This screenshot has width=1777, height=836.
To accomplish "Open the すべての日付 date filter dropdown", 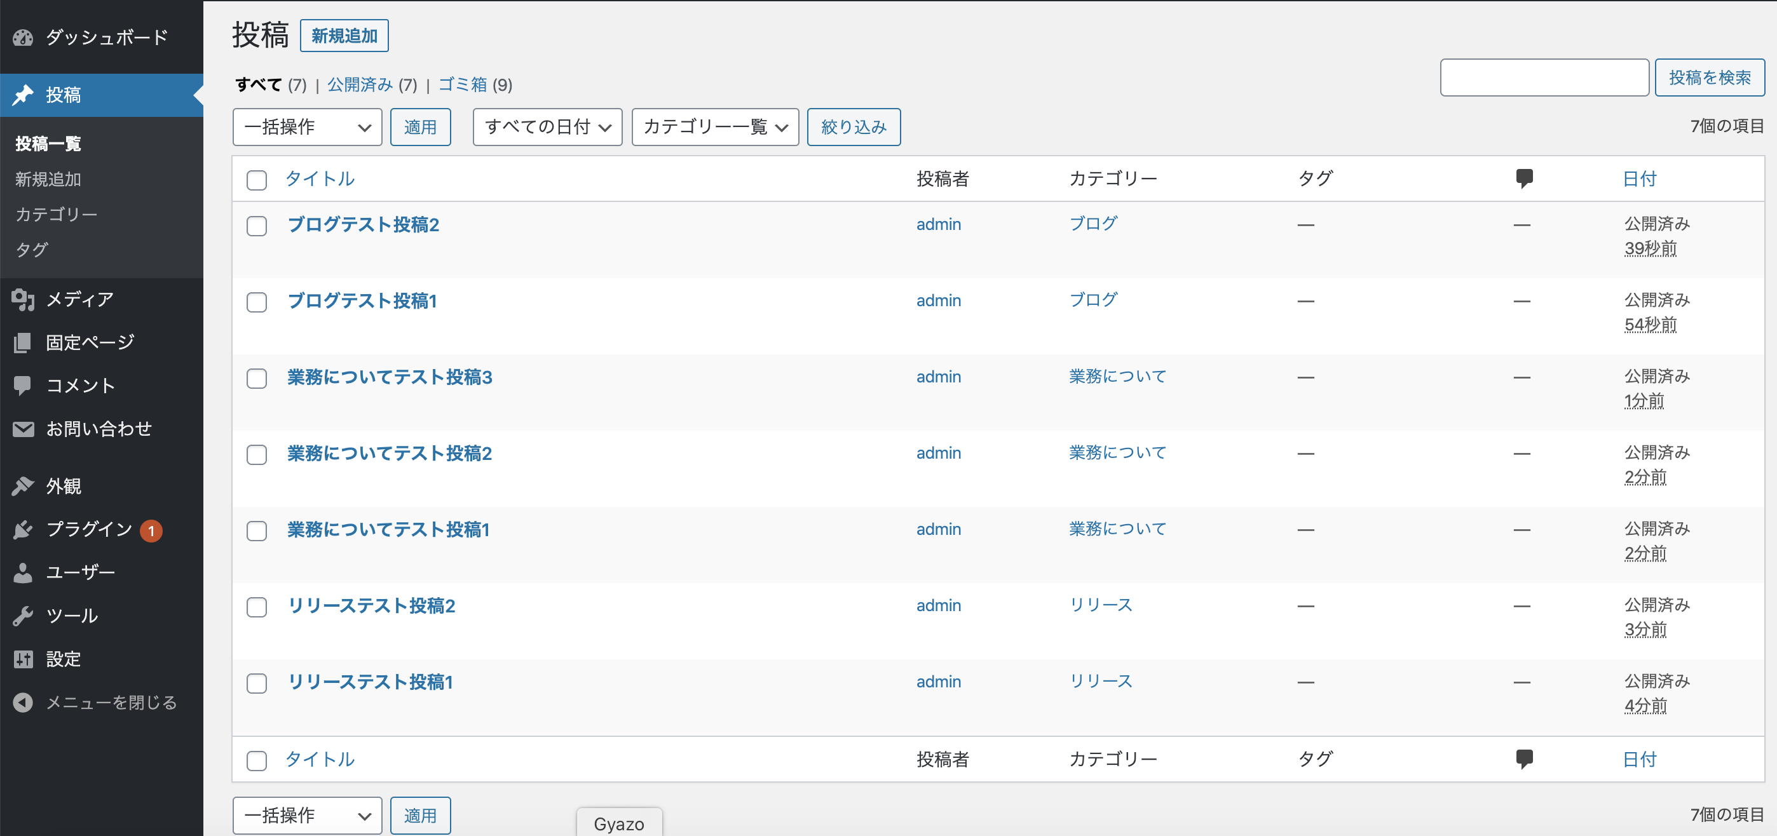I will pyautogui.click(x=547, y=127).
